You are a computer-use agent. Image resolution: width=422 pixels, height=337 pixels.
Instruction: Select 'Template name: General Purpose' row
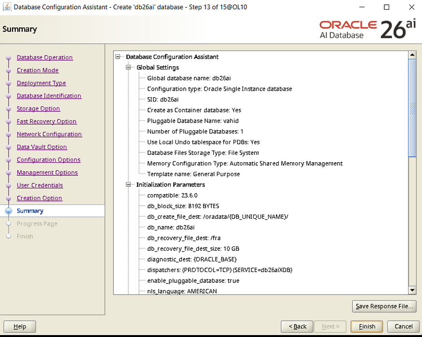193,174
